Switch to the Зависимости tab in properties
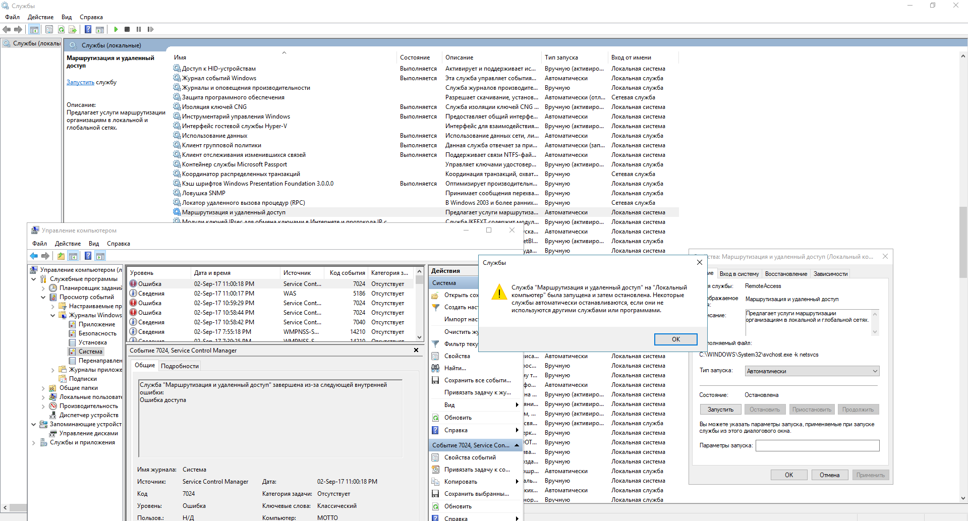Viewport: 968px width, 521px height. [830, 274]
